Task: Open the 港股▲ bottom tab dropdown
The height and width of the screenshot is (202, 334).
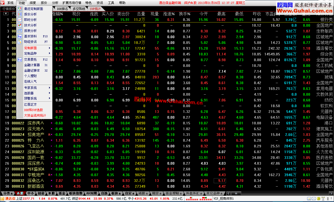Action: coord(143,194)
